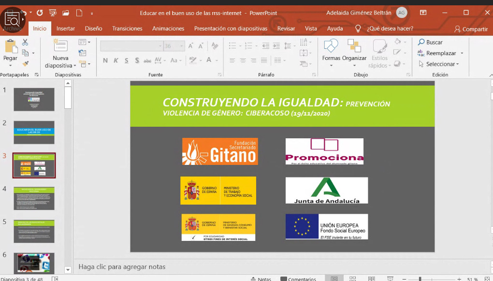The image size is (493, 281).
Task: Click the Open folder icon in quick access toolbar
Action: 66,13
